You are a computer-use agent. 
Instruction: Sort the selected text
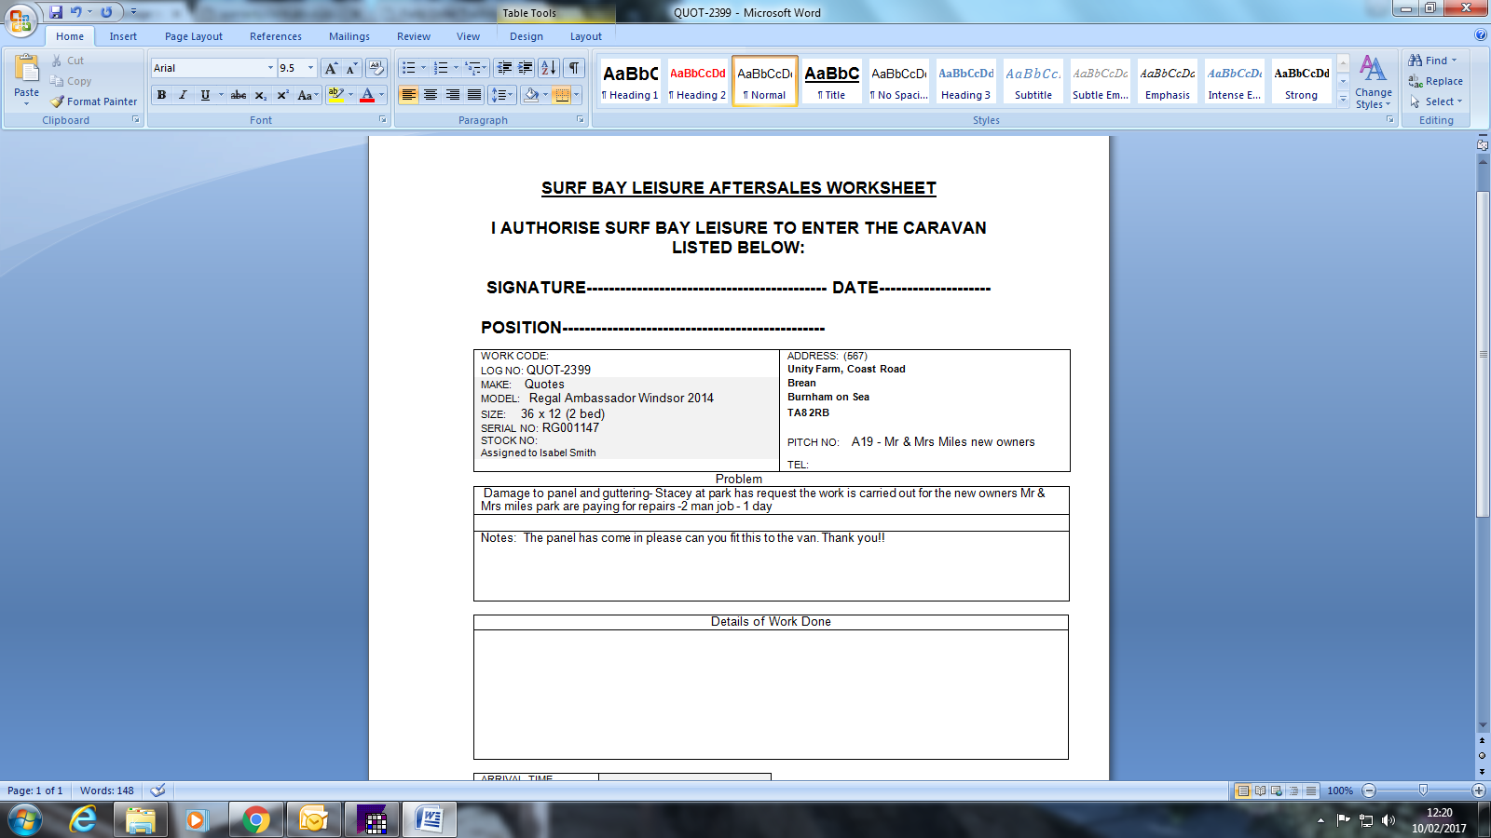coord(549,68)
